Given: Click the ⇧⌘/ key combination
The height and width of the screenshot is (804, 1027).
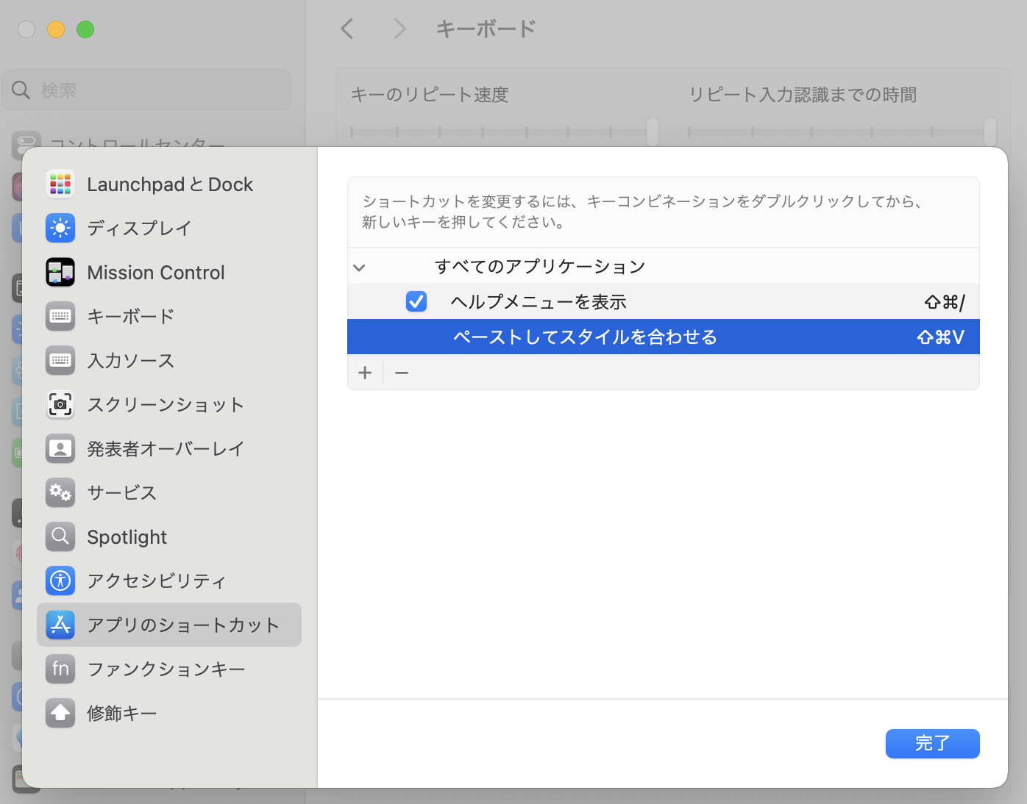Looking at the screenshot, I should pos(945,302).
